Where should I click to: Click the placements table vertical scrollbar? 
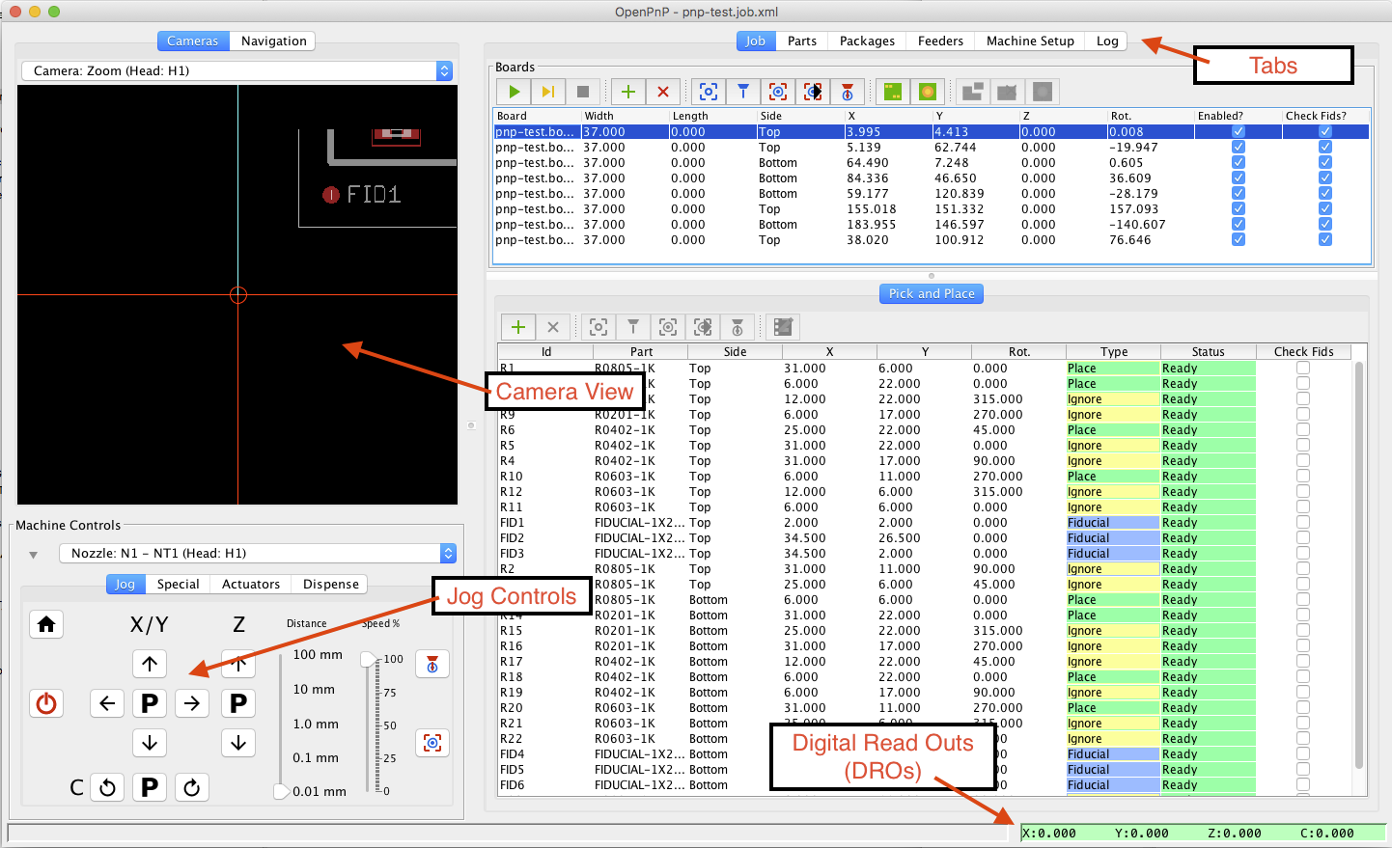(x=1359, y=565)
